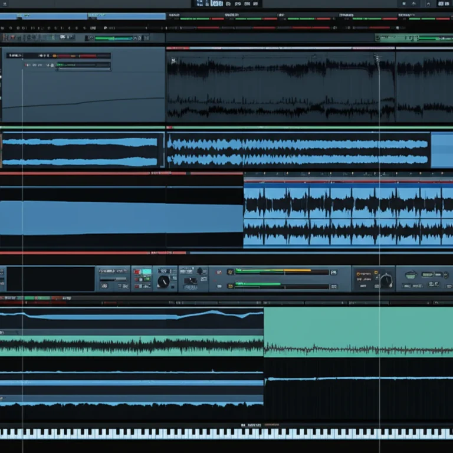
Task: Click the small icon left of the upper level meter
Action: [229, 272]
